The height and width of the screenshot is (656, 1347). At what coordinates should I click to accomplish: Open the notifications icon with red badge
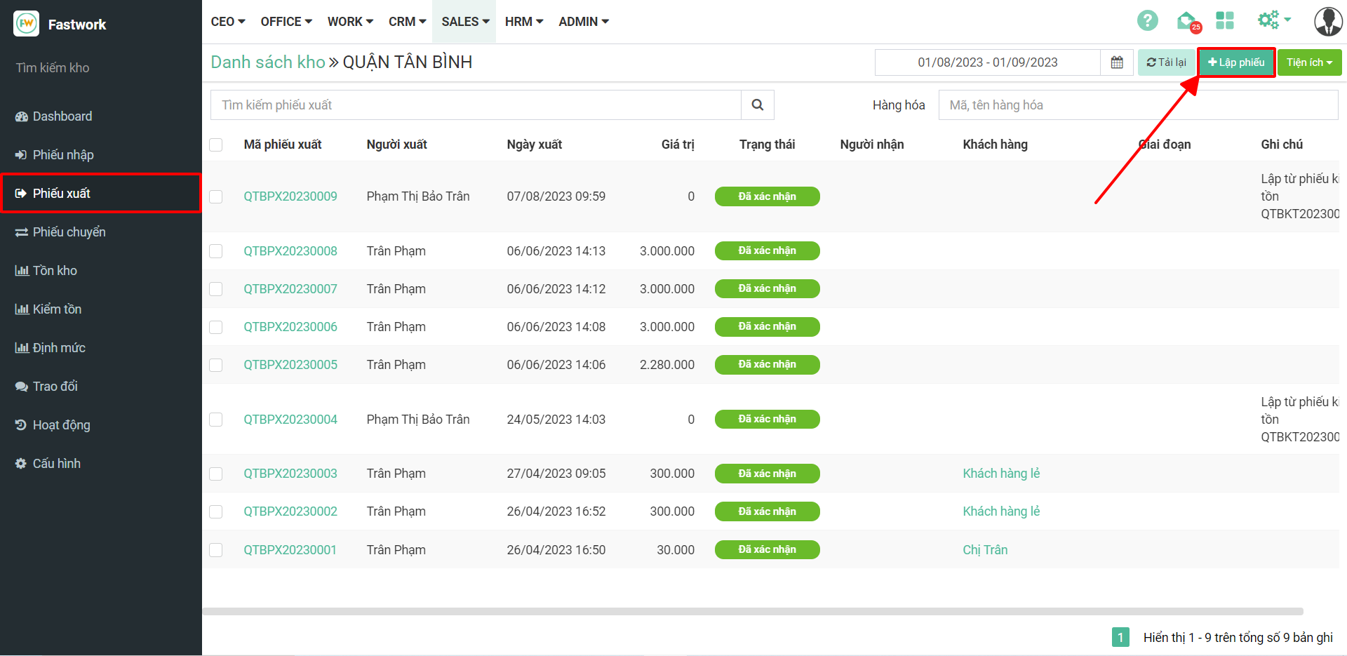(x=1187, y=22)
